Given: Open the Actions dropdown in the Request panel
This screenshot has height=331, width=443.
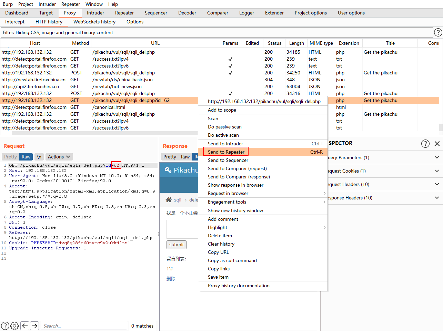Looking at the screenshot, I should tap(59, 157).
